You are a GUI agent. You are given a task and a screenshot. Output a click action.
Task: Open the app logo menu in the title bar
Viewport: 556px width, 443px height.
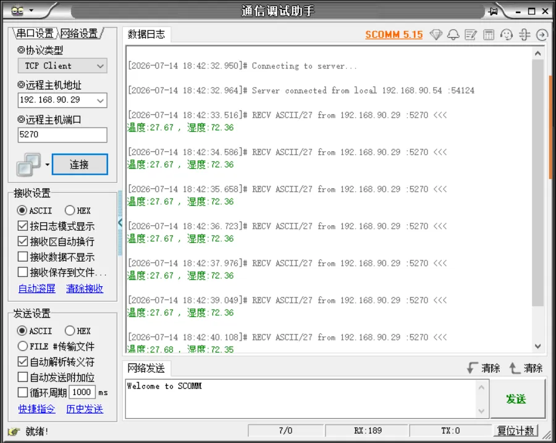pos(18,10)
